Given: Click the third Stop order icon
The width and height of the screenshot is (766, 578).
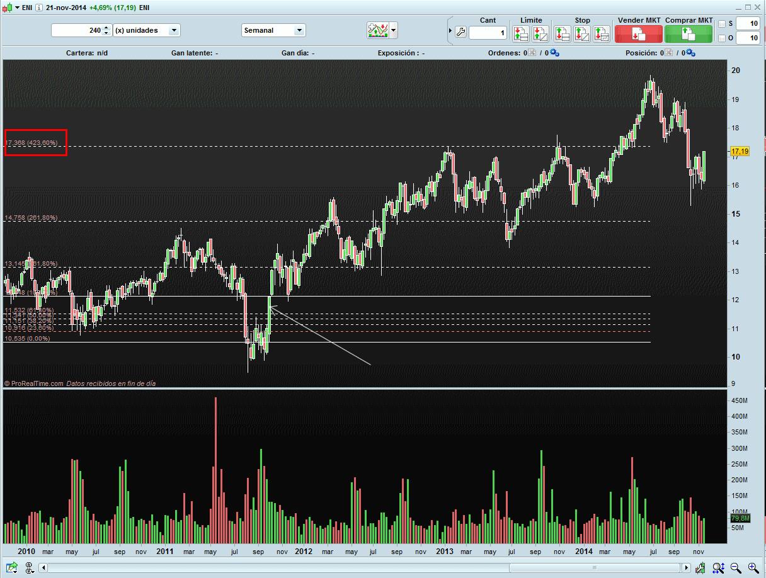Looking at the screenshot, I should tap(601, 33).
